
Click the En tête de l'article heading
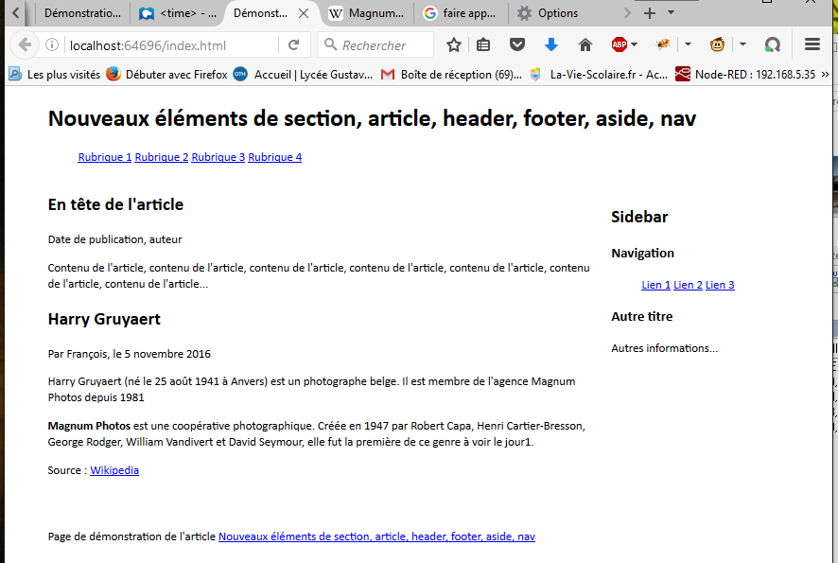point(115,204)
